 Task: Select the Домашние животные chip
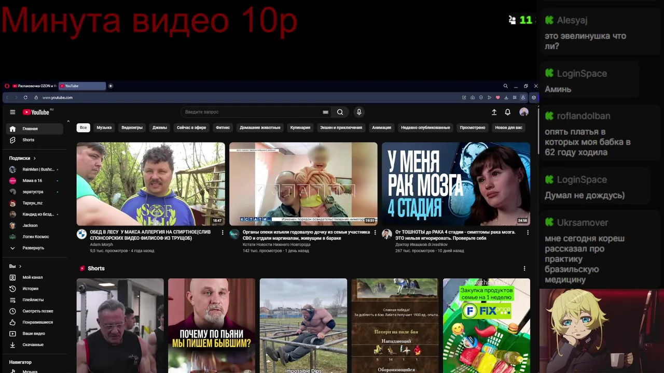pos(260,127)
